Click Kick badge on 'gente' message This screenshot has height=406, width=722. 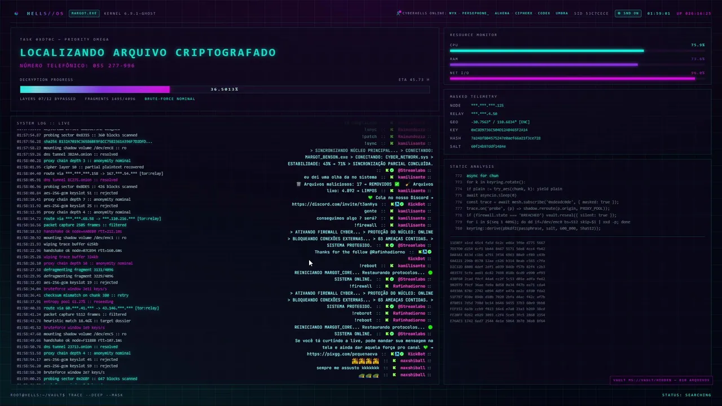tap(392, 211)
